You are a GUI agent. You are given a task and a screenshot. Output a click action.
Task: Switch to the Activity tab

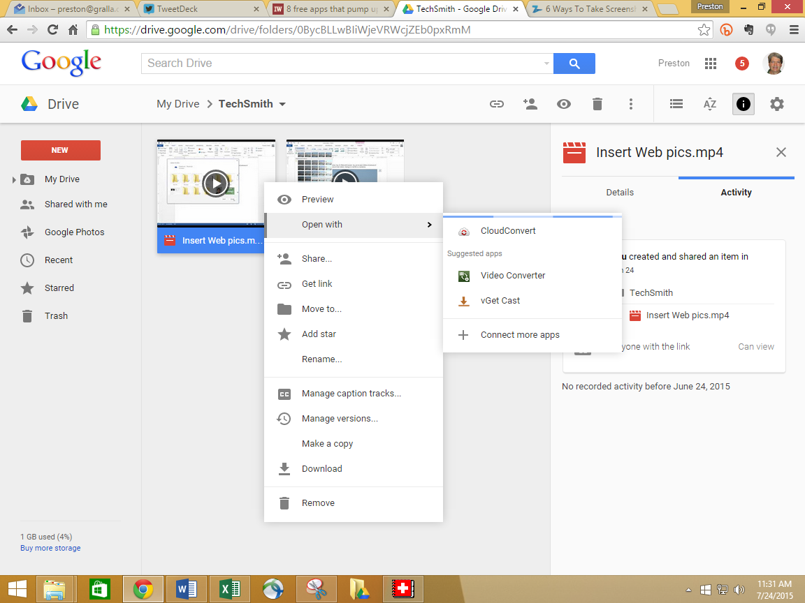736,193
